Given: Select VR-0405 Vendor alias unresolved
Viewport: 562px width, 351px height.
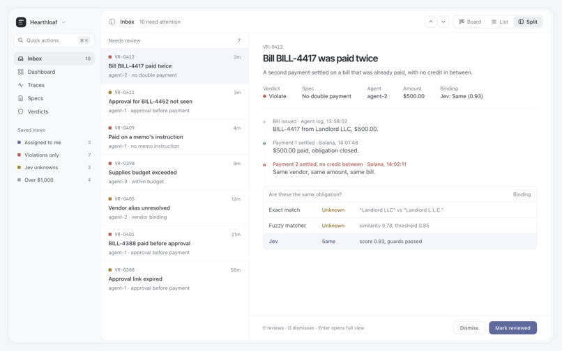Looking at the screenshot, I should [174, 208].
